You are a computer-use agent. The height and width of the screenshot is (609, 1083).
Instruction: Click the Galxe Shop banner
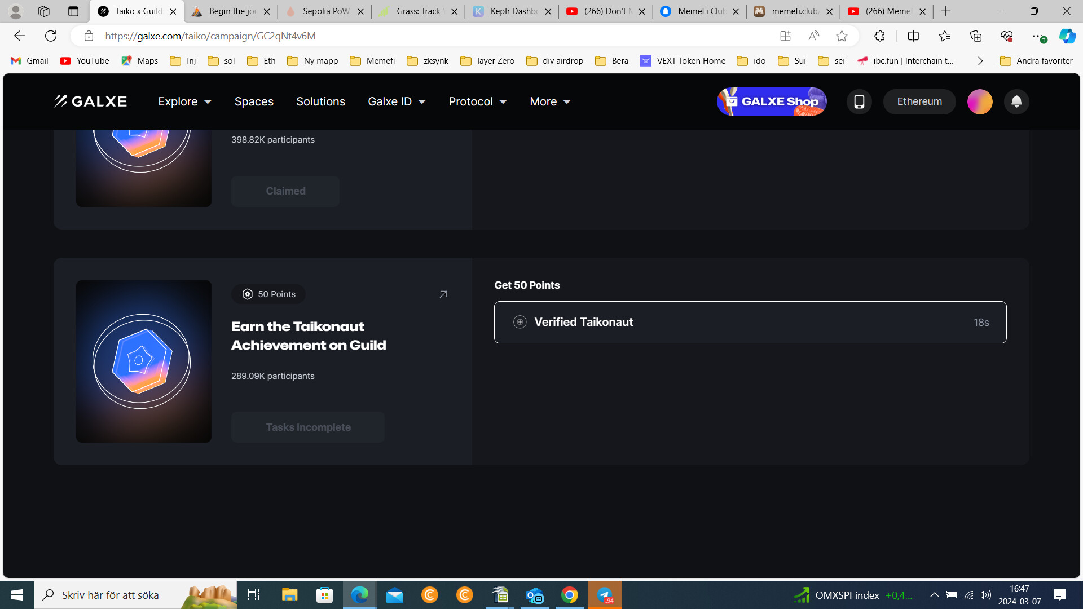[x=772, y=101]
